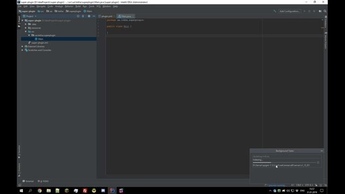Open Project panel settings gear

coord(89,16)
